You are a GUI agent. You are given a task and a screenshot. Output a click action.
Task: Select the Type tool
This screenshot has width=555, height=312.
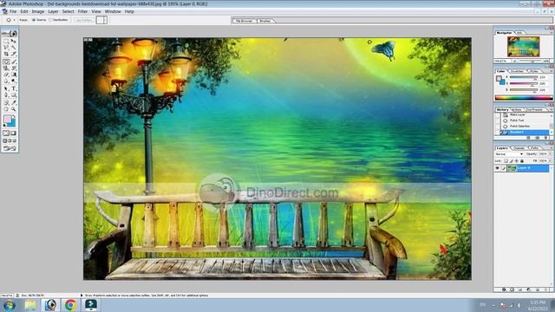pos(14,88)
